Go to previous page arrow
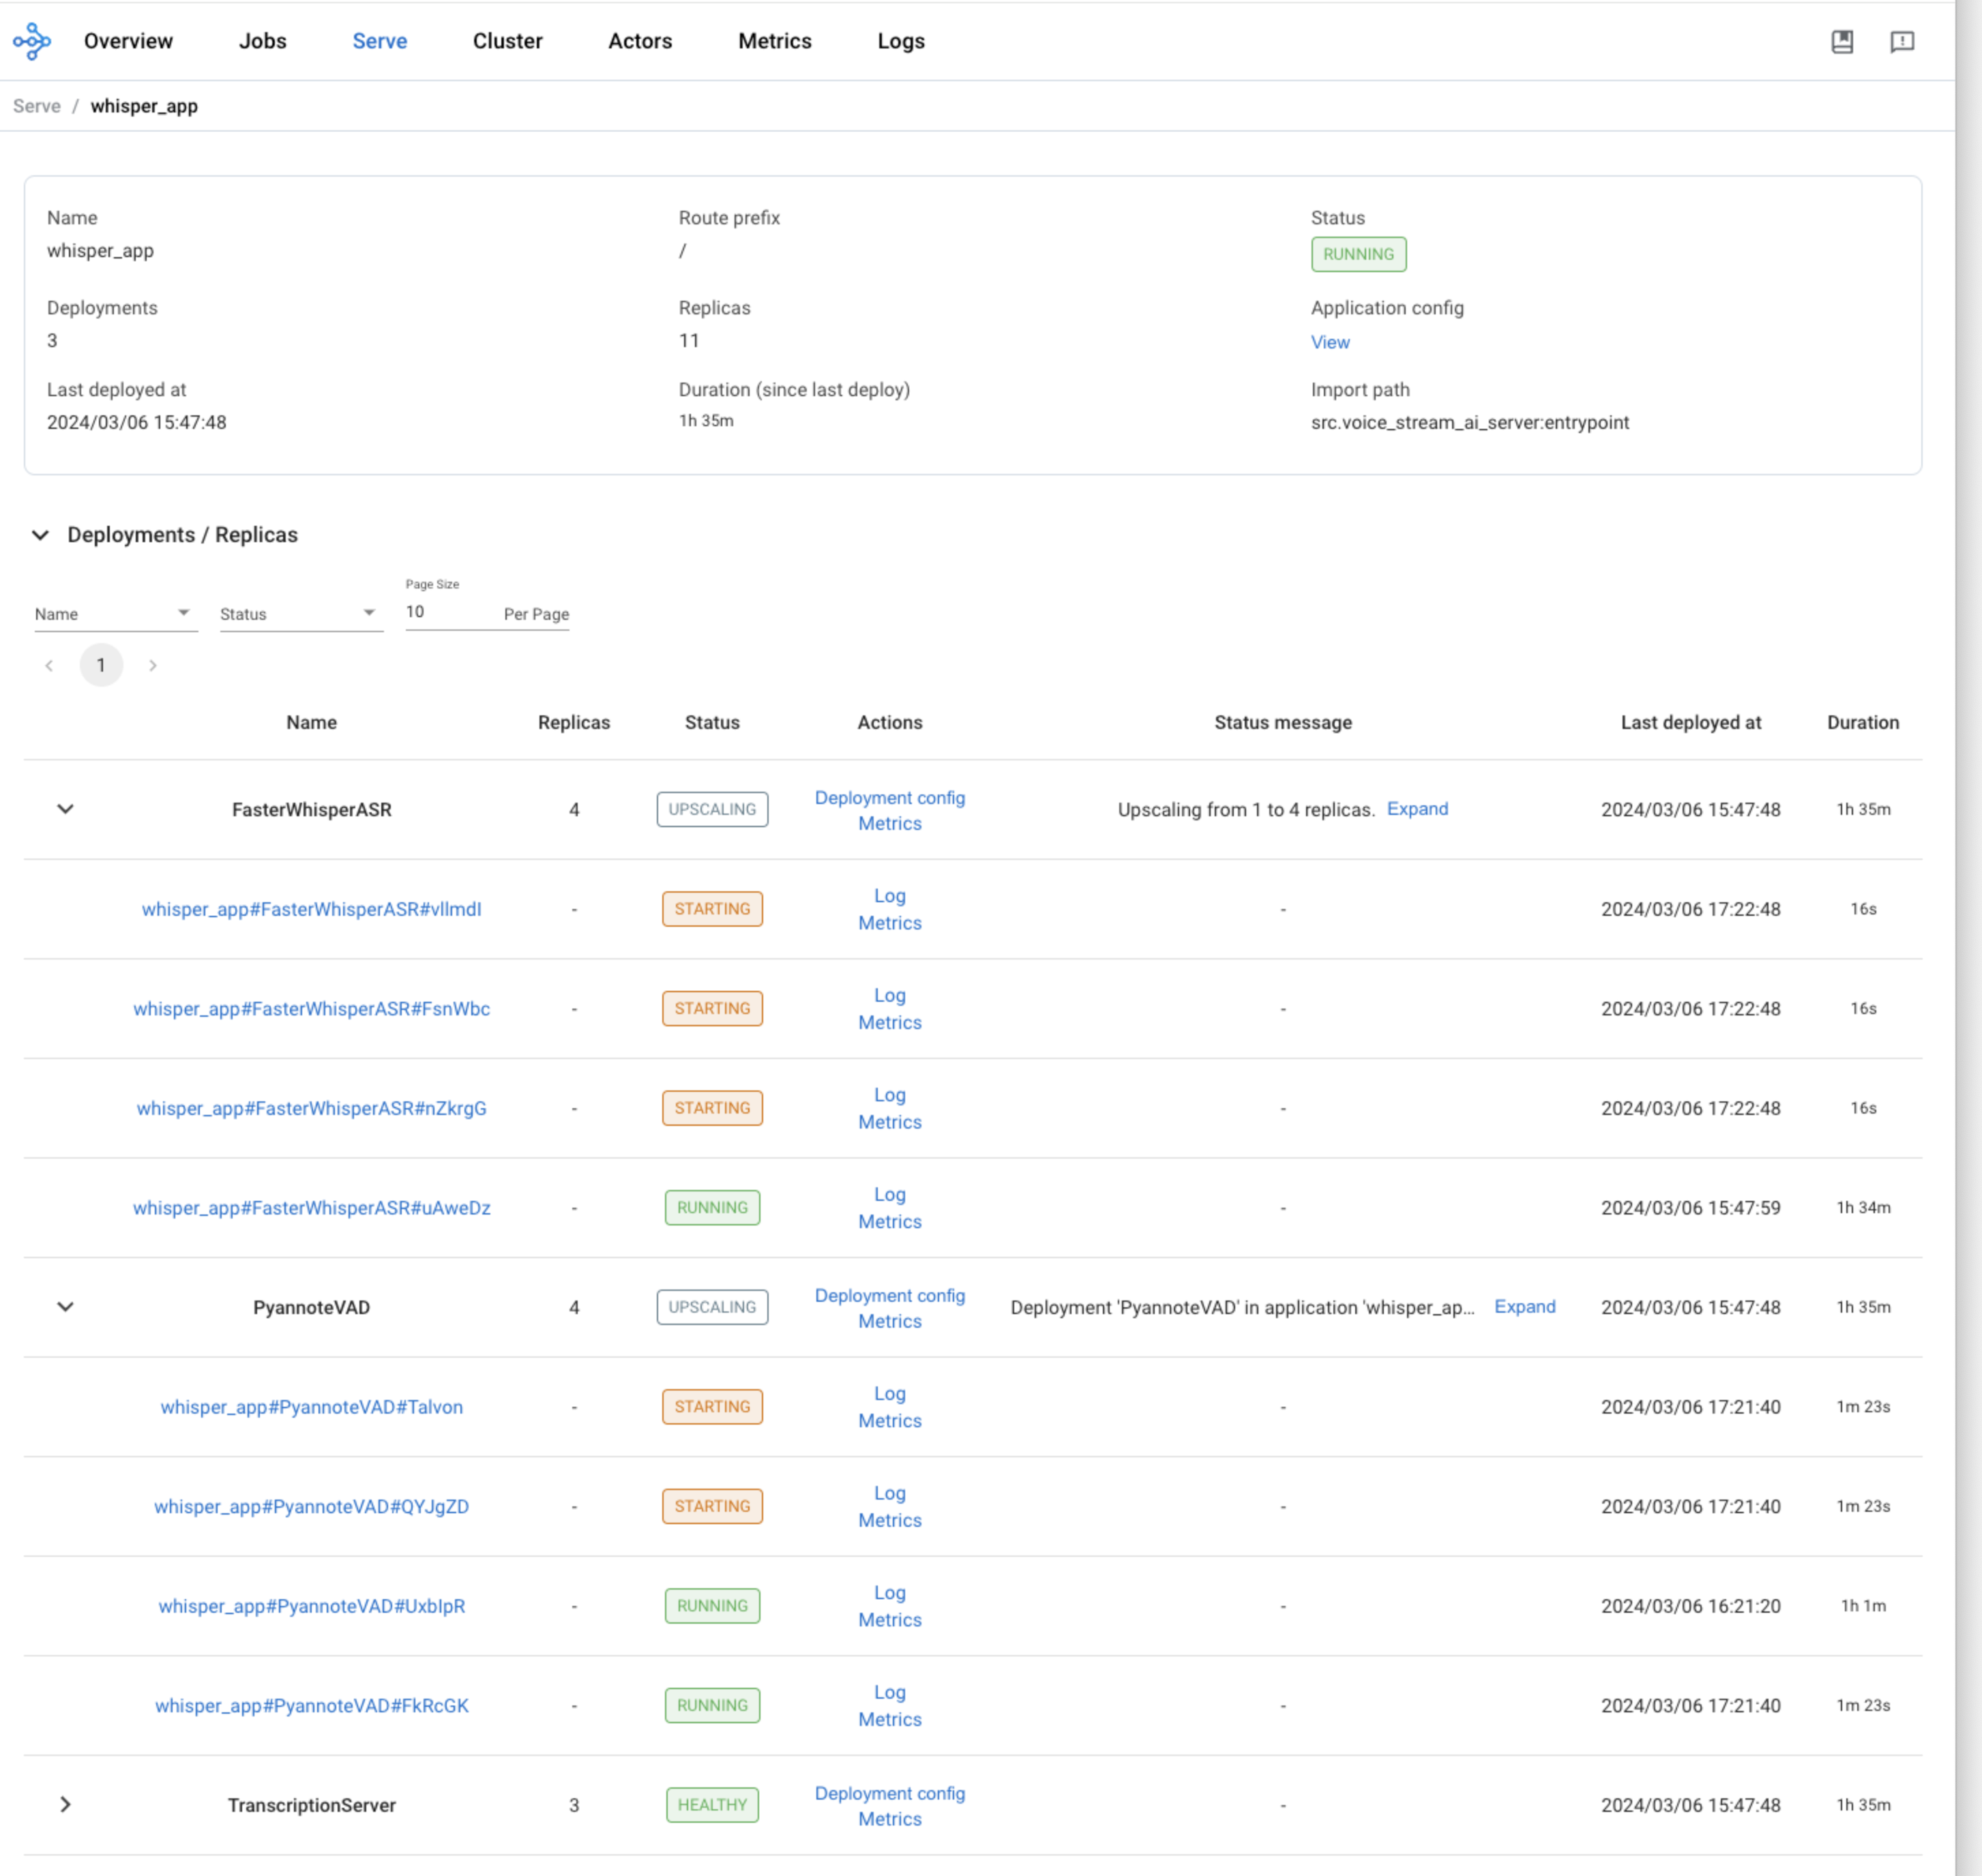Viewport: 1982px width, 1876px height. 49,665
